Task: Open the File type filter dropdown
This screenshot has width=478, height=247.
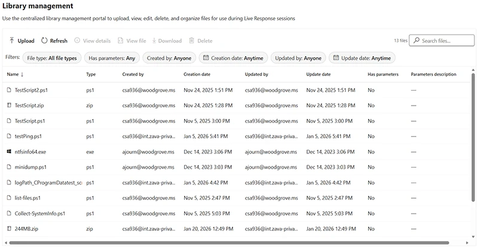Action: (x=52, y=58)
